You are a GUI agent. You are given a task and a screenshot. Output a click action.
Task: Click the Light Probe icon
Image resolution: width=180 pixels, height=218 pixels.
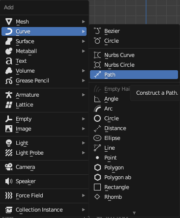[9, 153]
